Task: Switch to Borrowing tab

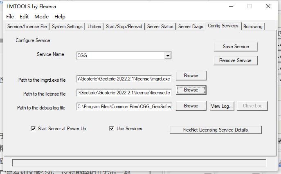Action: point(253,27)
